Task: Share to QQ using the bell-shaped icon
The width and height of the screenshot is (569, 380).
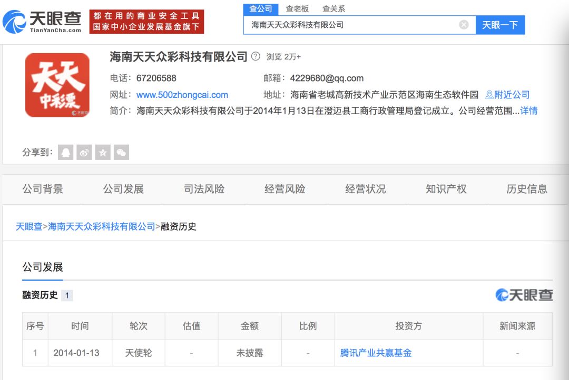Action: pos(66,152)
